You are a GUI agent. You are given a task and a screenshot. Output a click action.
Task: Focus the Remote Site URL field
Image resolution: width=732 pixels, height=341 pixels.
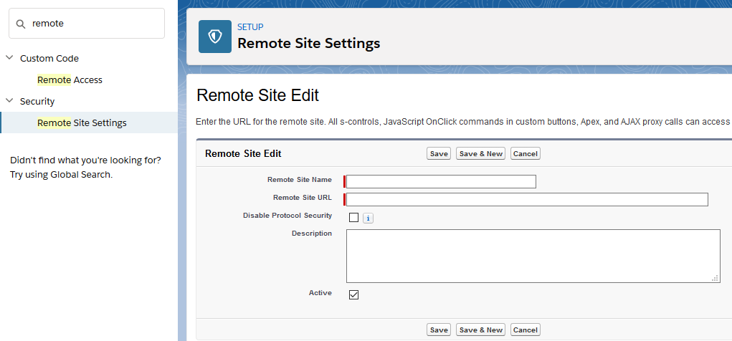click(527, 199)
